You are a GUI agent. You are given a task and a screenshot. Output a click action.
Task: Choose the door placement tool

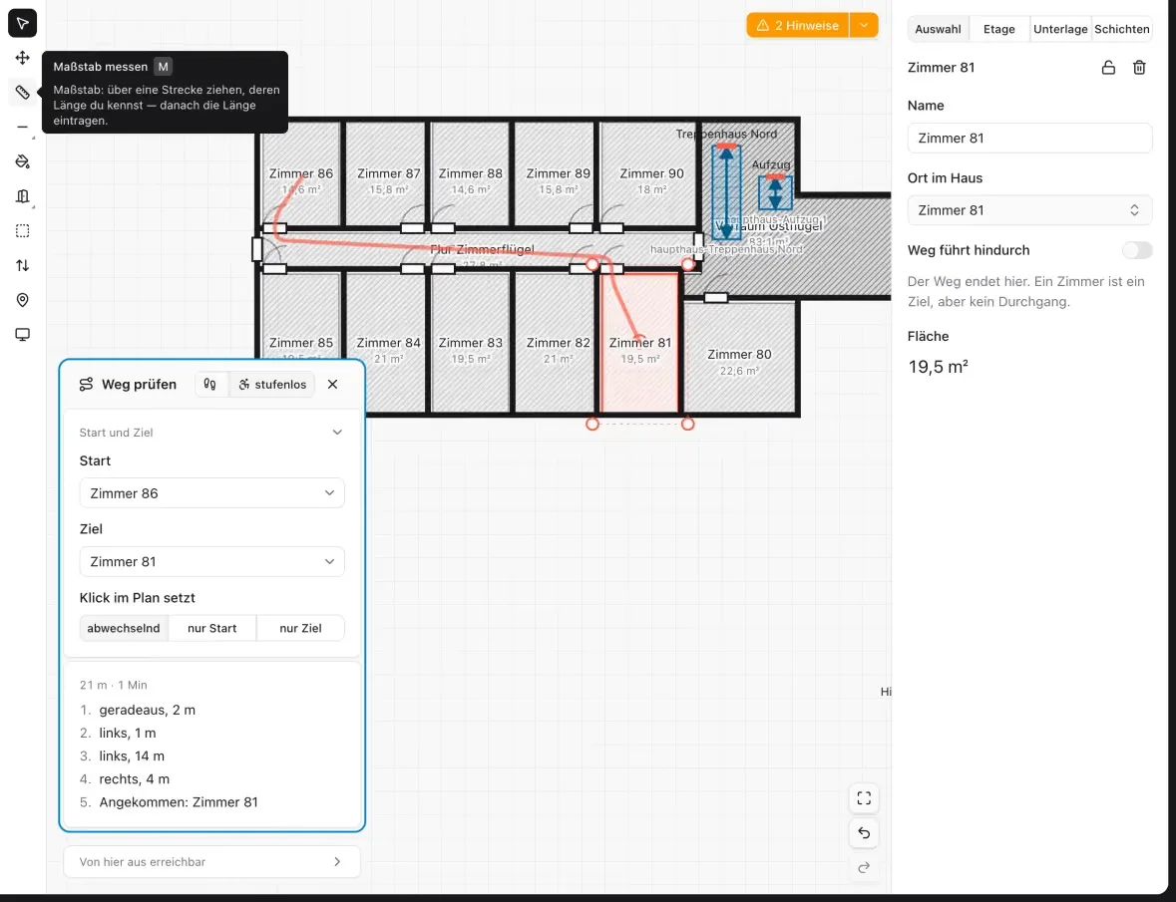[23, 196]
